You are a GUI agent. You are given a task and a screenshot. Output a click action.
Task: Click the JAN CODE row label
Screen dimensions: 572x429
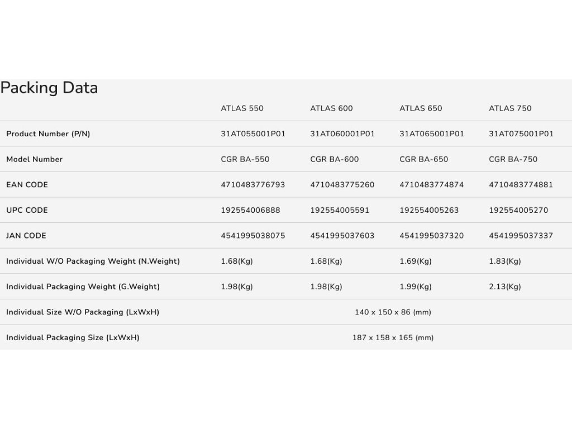click(x=26, y=236)
